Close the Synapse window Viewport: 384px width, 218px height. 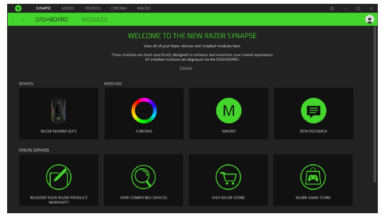(x=371, y=8)
